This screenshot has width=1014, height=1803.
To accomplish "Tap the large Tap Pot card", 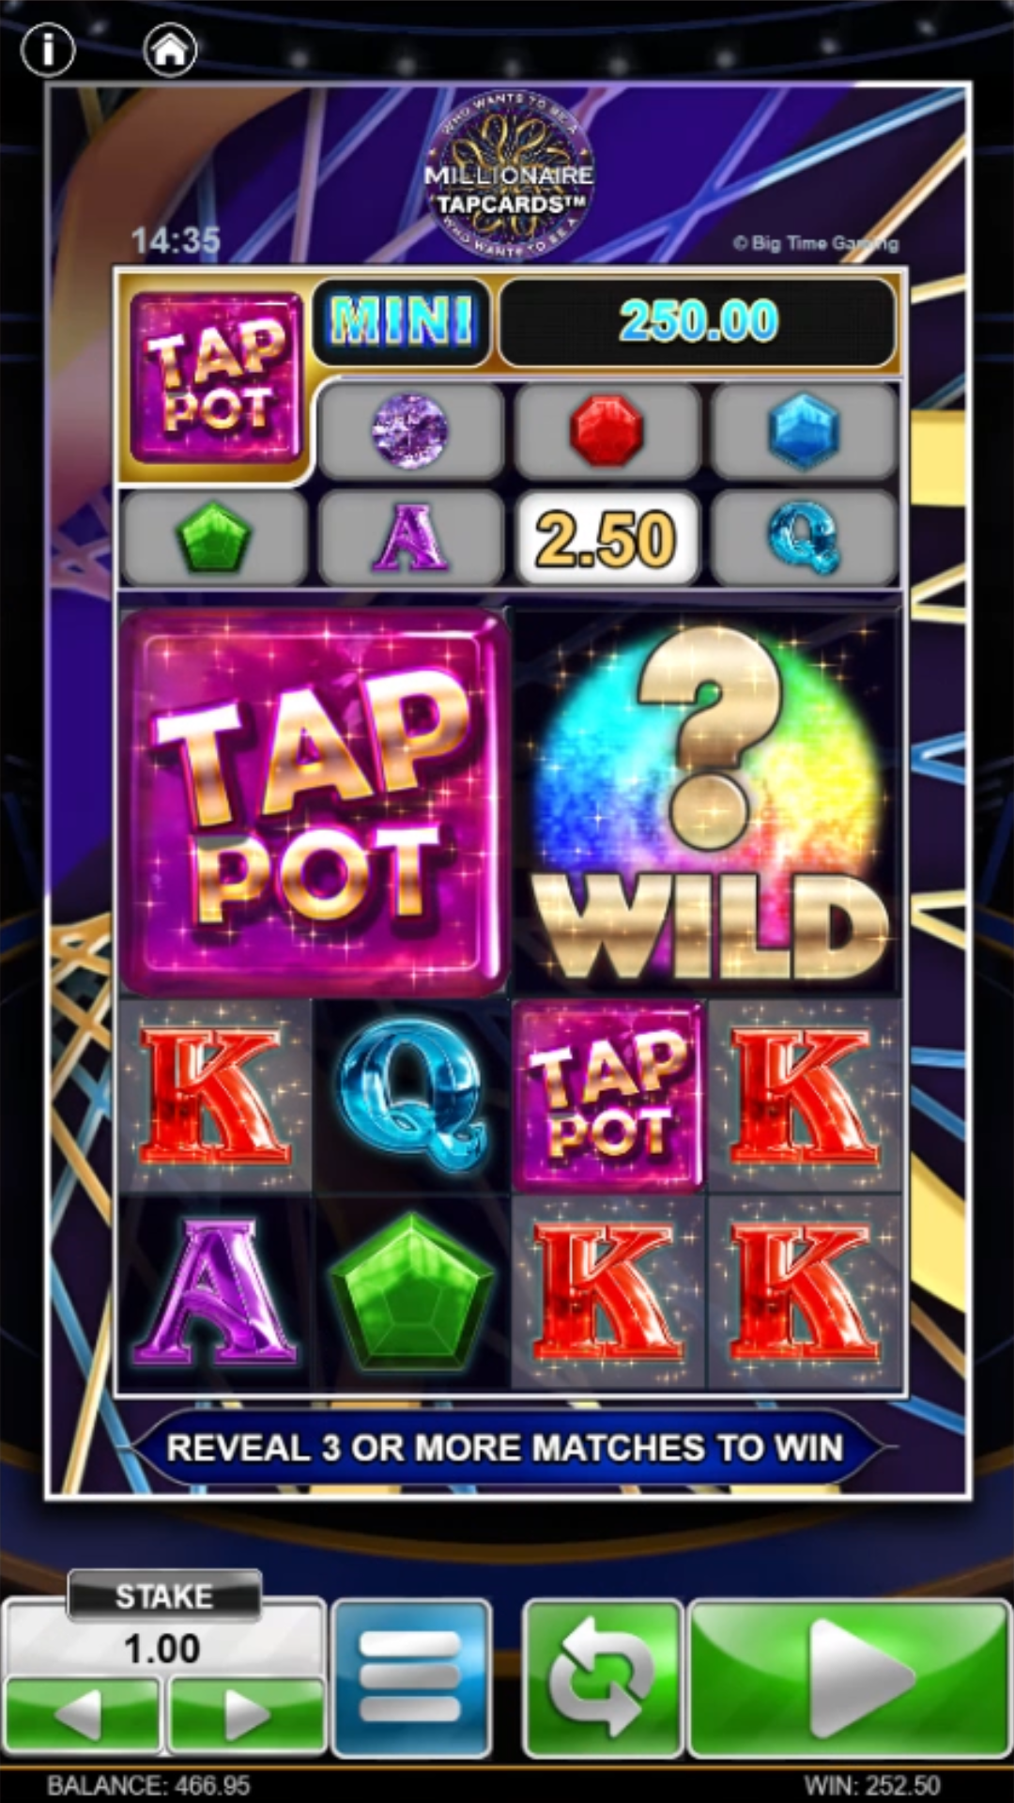I will [315, 802].
